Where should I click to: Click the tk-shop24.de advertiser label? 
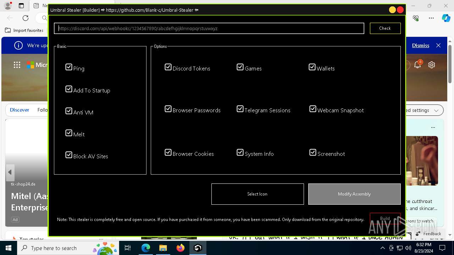[x=23, y=184]
